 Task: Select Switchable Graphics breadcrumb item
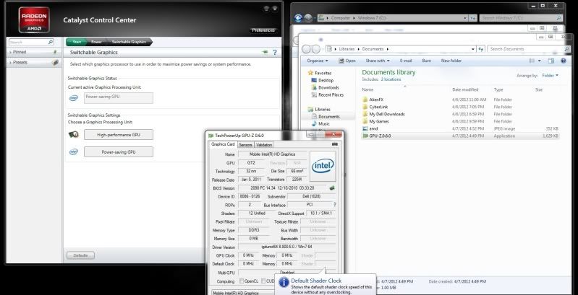129,42
